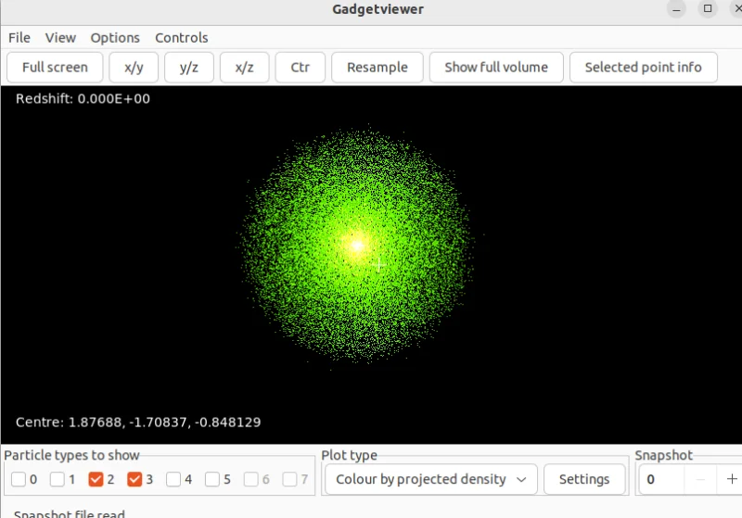The width and height of the screenshot is (742, 518).
Task: Click the Snapshot number field
Action: tap(662, 479)
